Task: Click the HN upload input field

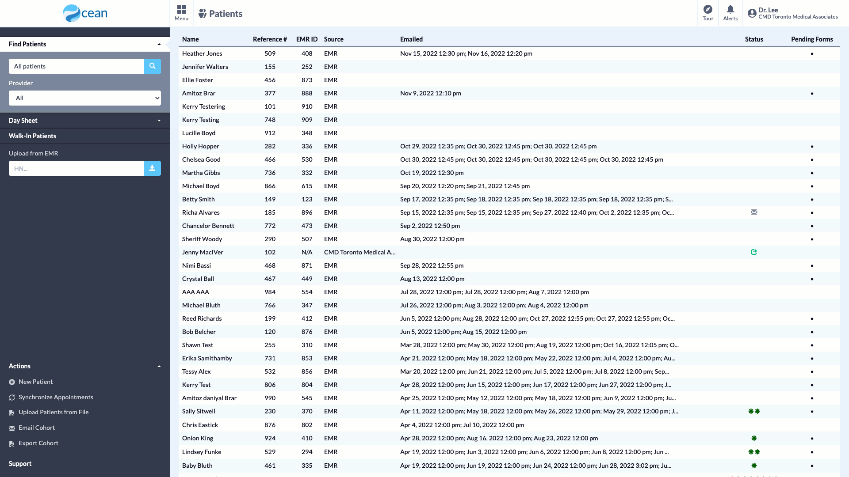Action: coord(76,168)
